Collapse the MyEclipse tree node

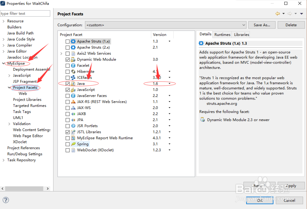pos(3,63)
